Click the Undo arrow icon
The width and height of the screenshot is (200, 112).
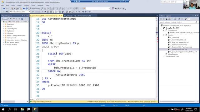coord(67,8)
